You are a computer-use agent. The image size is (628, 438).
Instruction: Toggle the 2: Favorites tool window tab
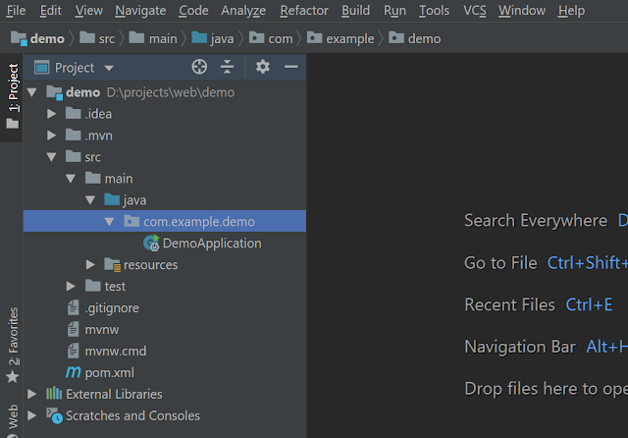[13, 345]
